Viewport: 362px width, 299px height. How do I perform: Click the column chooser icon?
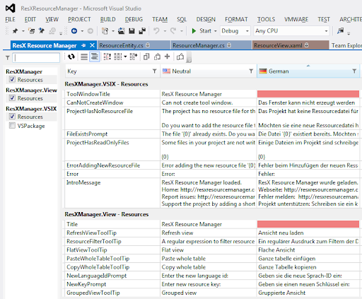click(x=118, y=57)
